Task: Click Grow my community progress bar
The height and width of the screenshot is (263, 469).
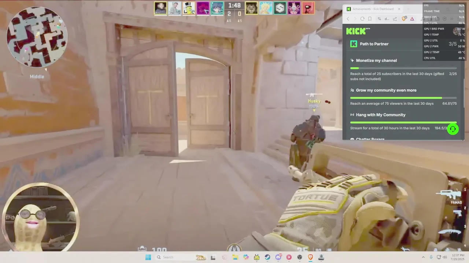Action: 403,98
